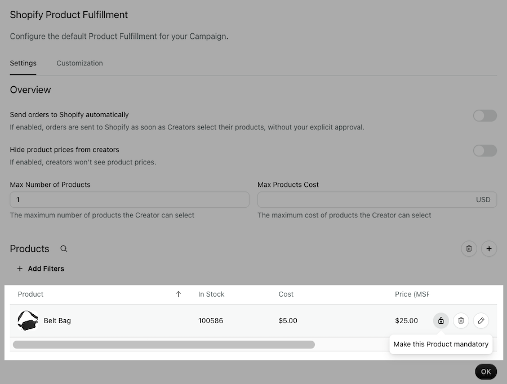Click the trash icon beside Products heading
The height and width of the screenshot is (384, 507).
point(469,248)
